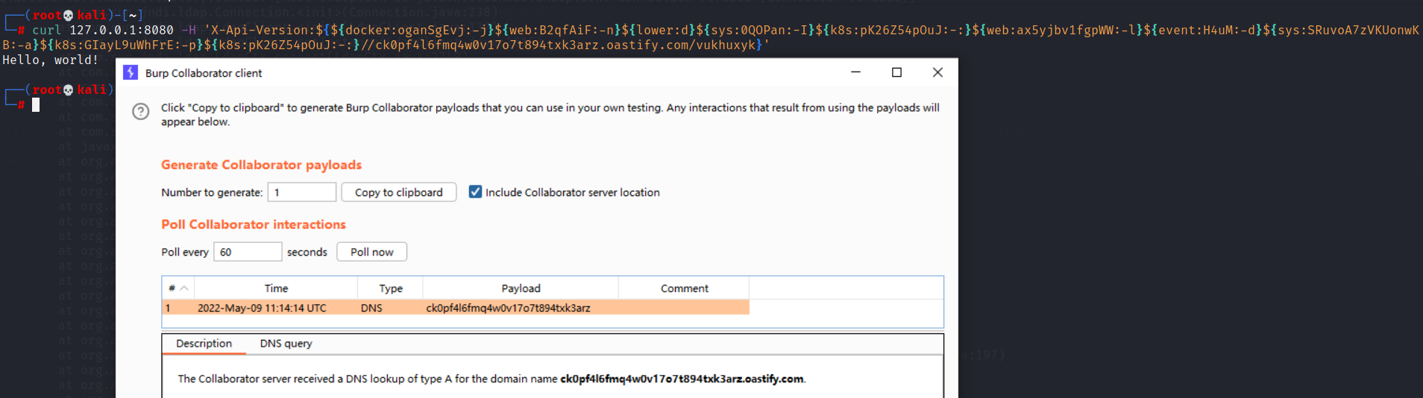Image resolution: width=1423 pixels, height=398 pixels.
Task: Sort by the # column header
Action: pos(178,288)
